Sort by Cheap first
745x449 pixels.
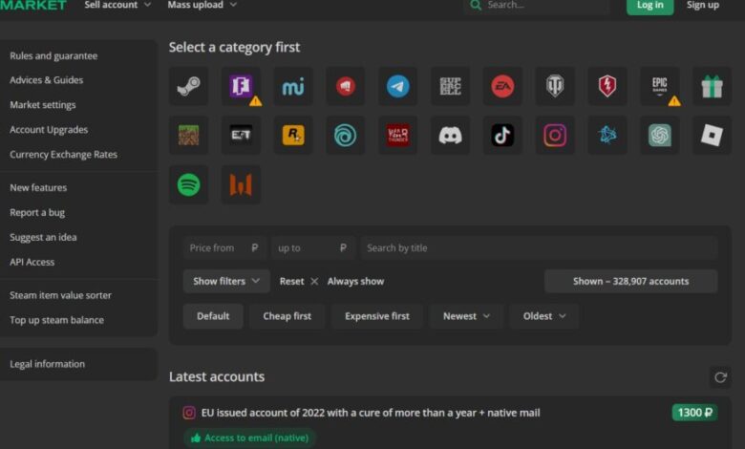[x=287, y=316]
